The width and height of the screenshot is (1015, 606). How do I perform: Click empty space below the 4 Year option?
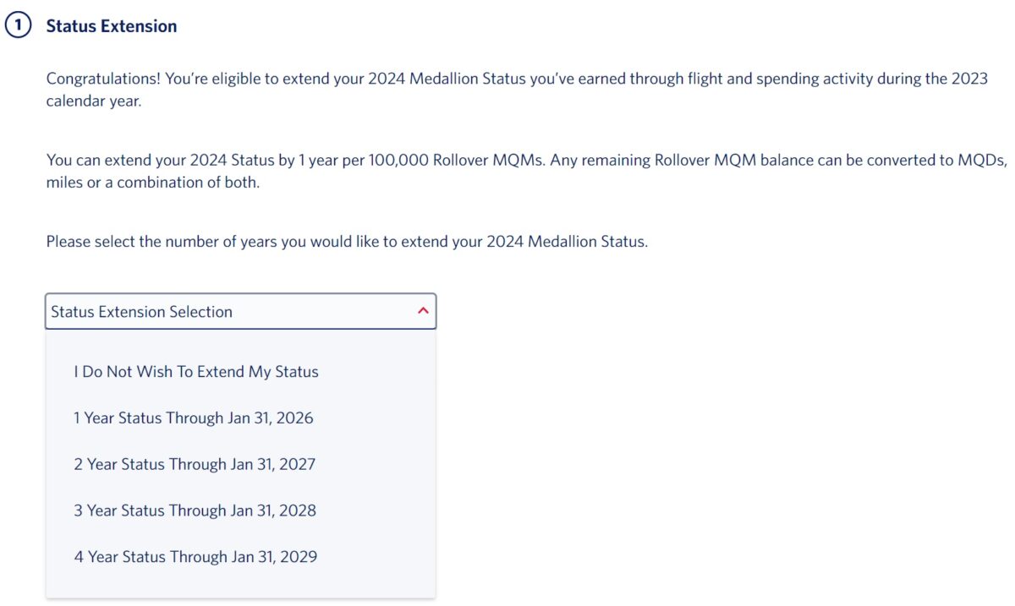(240, 585)
